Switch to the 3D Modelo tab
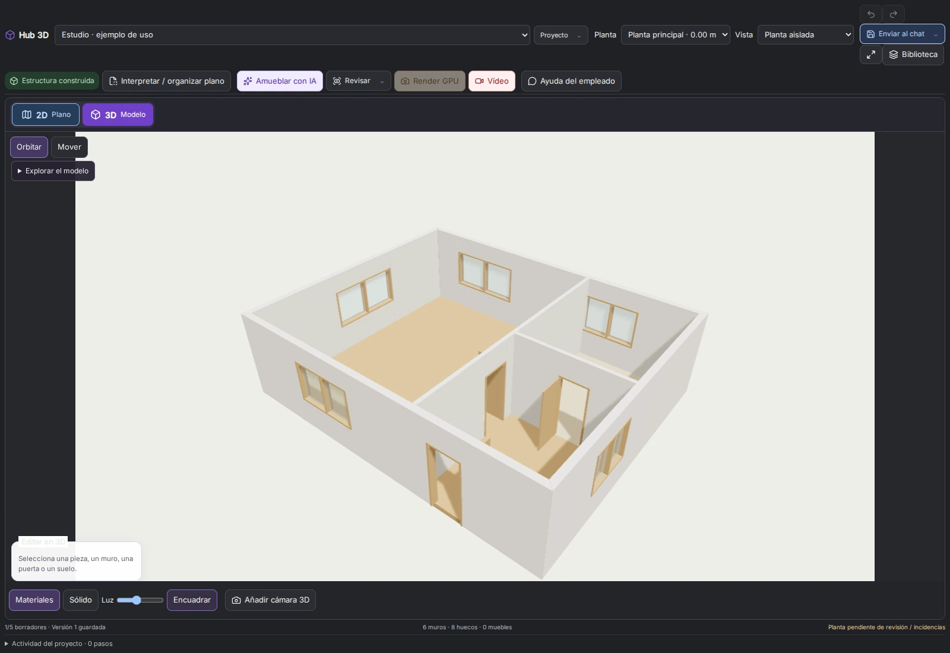The image size is (950, 653). 118,115
